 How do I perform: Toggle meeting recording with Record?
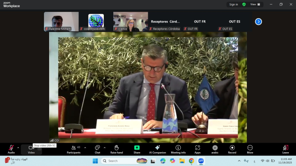(x=232, y=148)
